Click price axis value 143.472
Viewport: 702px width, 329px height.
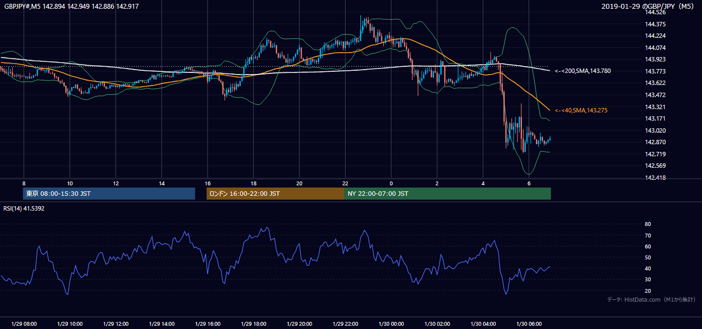pyautogui.click(x=655, y=95)
